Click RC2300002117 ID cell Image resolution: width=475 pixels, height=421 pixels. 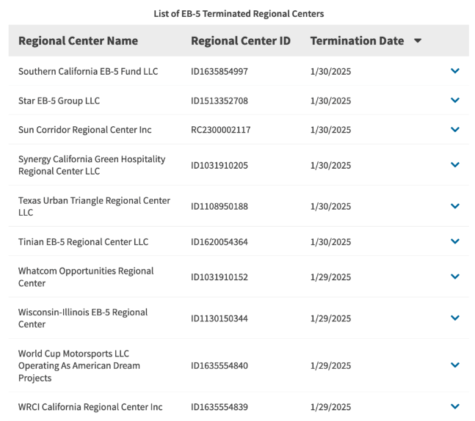coord(220,130)
